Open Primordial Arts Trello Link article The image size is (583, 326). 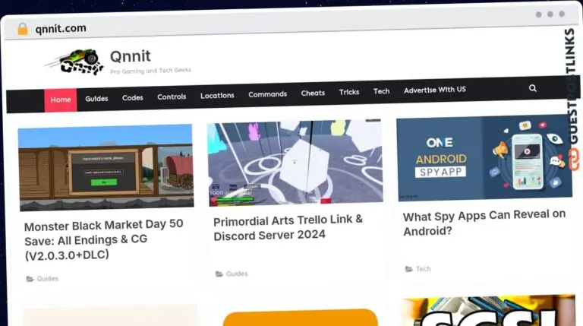[288, 227]
